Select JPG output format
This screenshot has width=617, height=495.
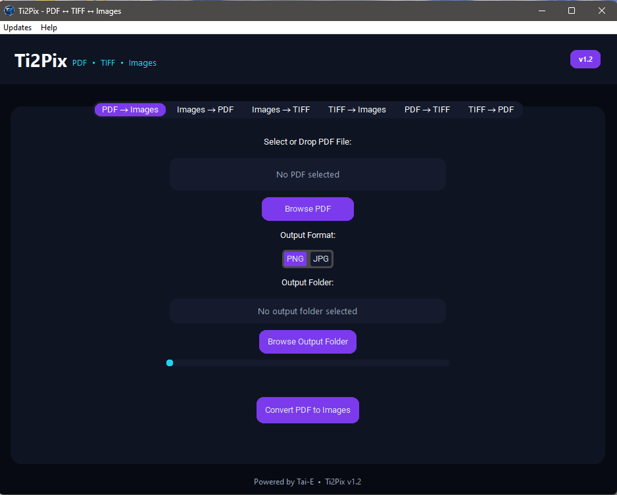tap(321, 259)
